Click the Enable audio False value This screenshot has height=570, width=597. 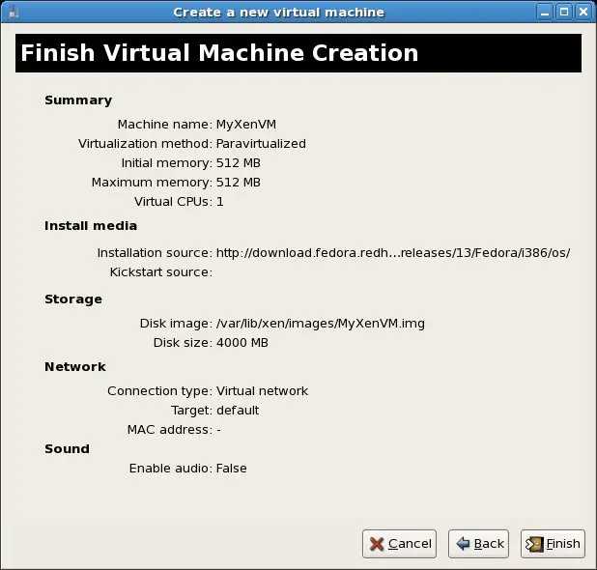click(x=231, y=469)
